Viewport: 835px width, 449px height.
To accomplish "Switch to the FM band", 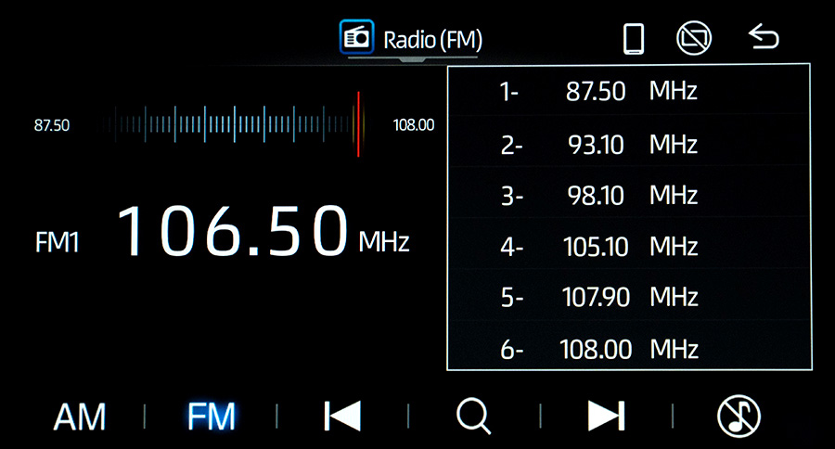I will tap(212, 417).
